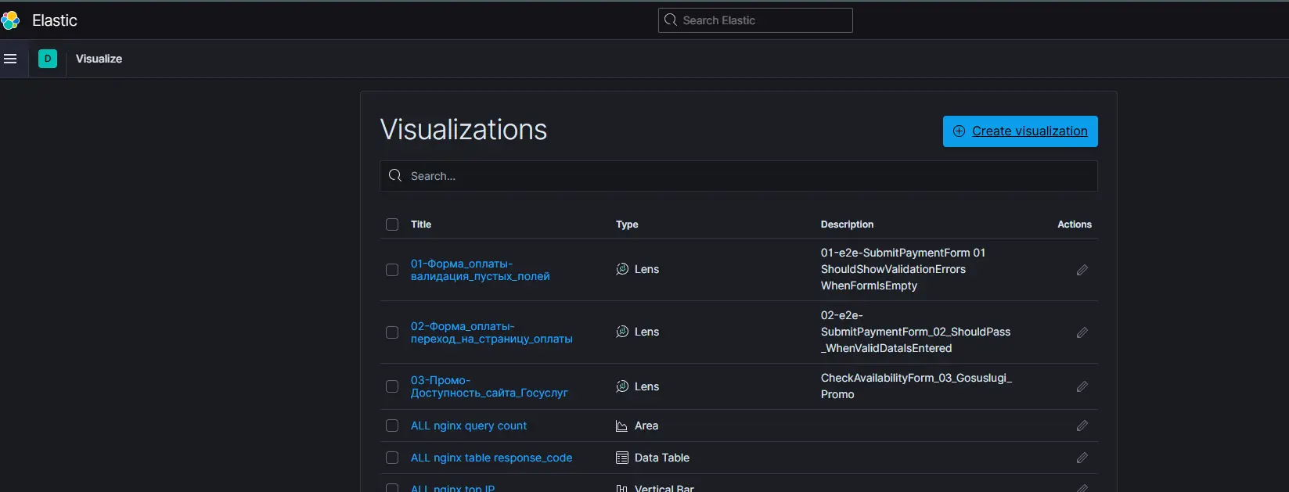Click the green D space avatar
The image size is (1289, 492).
tap(48, 59)
